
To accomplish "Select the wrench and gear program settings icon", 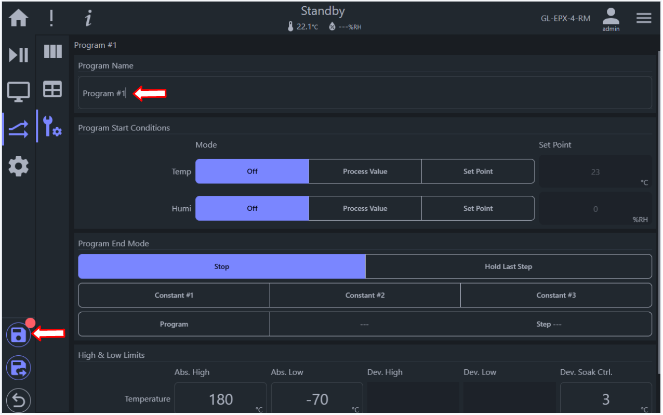I will tap(52, 126).
